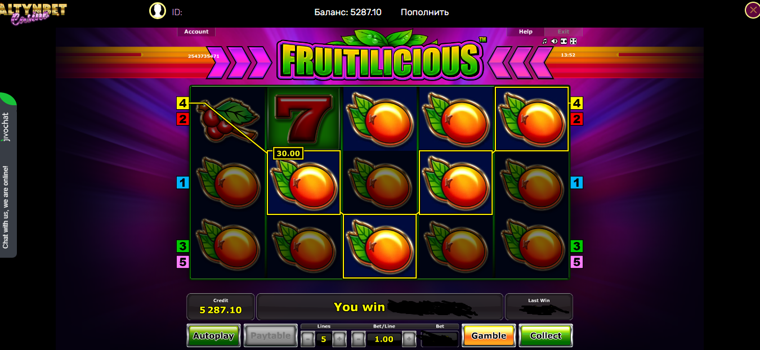Image resolution: width=760 pixels, height=350 pixels.
Task: Enter fullscreen with the expand-arrows icon
Action: point(573,41)
